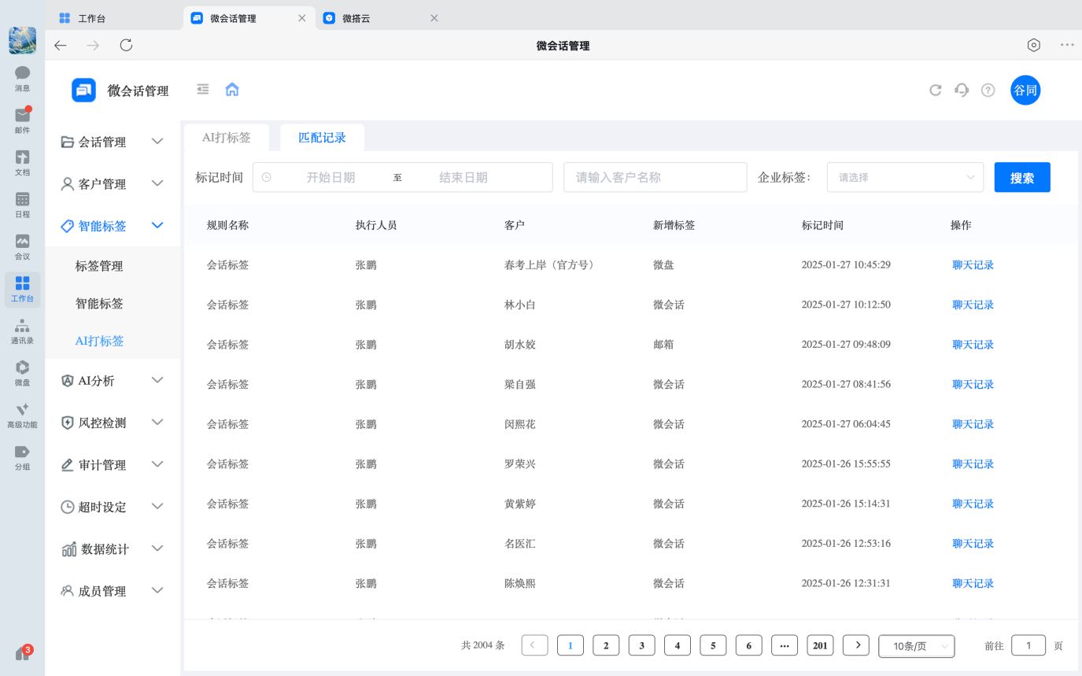Open the 10条/页 page size dropdown
Screen dimensions: 1082x676
[x=916, y=645]
